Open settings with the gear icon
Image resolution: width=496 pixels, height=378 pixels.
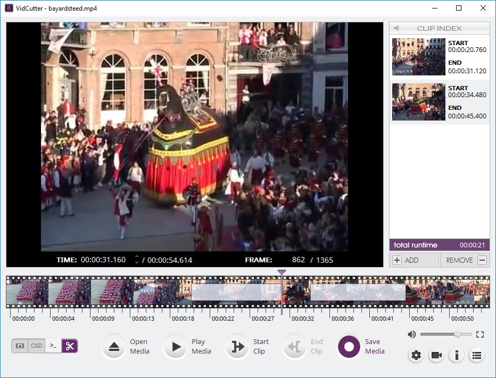(416, 355)
